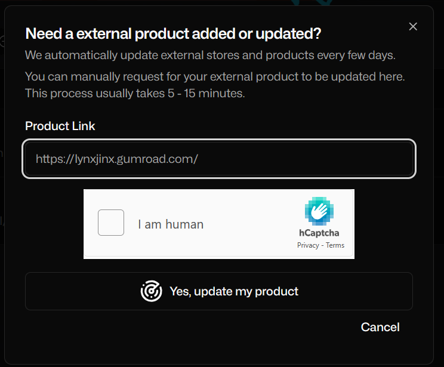Click the dialog heading about external product
This screenshot has height=367, width=444.
(x=173, y=33)
